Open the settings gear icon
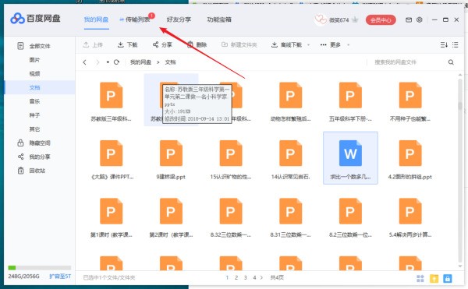The width and height of the screenshot is (468, 289). click(420, 20)
